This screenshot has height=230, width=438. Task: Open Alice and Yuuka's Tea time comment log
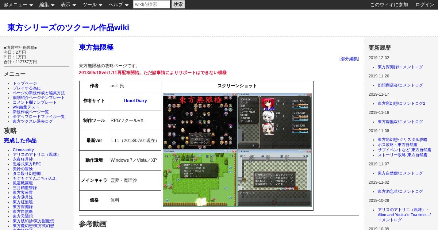(404, 215)
